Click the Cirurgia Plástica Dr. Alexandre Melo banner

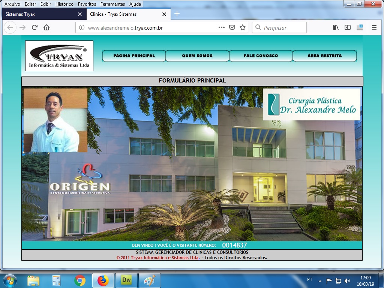click(x=312, y=104)
